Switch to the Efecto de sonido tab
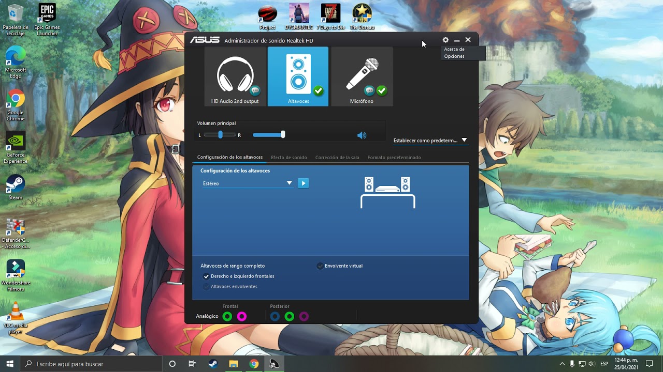Viewport: 663px width, 372px height. [x=289, y=157]
